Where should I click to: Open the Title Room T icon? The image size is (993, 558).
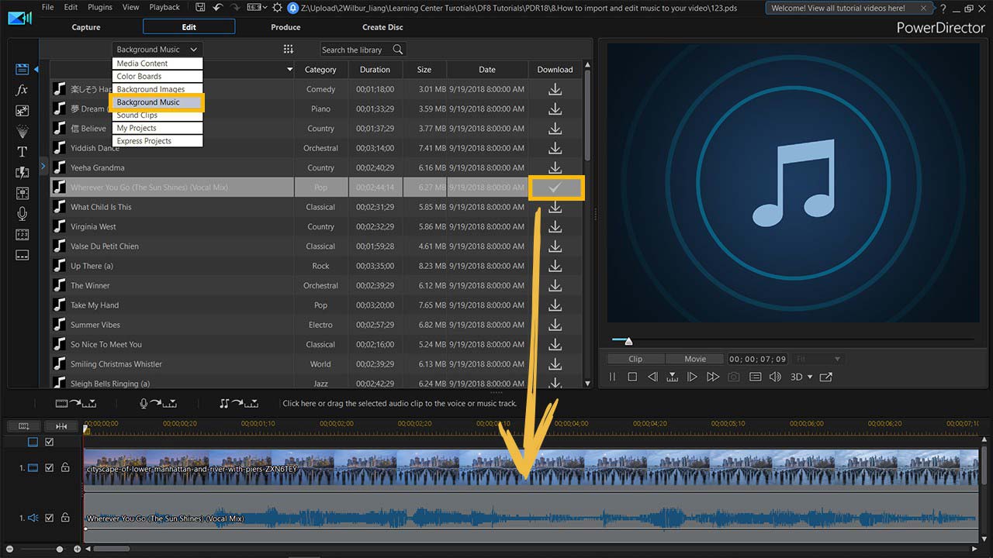[22, 152]
